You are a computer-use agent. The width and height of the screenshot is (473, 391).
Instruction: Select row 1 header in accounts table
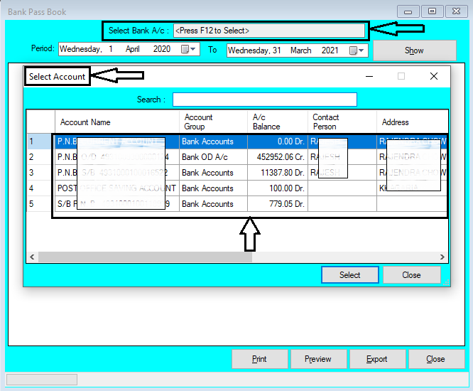39,141
